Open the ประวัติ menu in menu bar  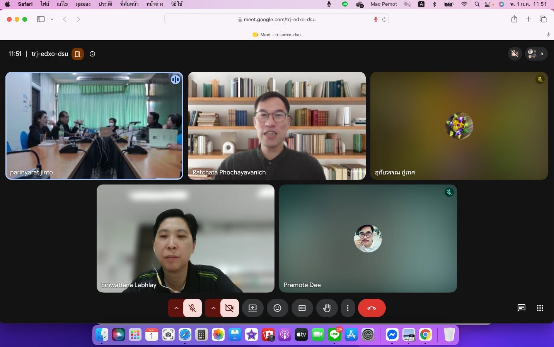tap(105, 4)
